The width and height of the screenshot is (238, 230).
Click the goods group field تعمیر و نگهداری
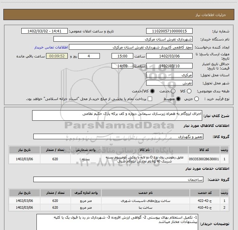click(118, 136)
